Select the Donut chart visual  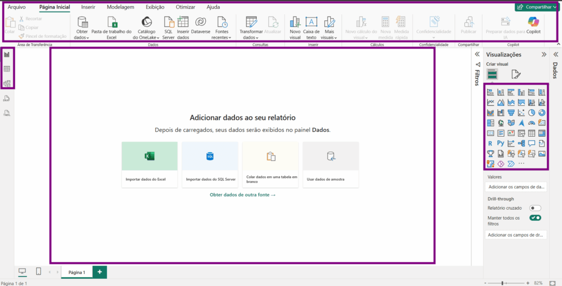tap(542, 113)
